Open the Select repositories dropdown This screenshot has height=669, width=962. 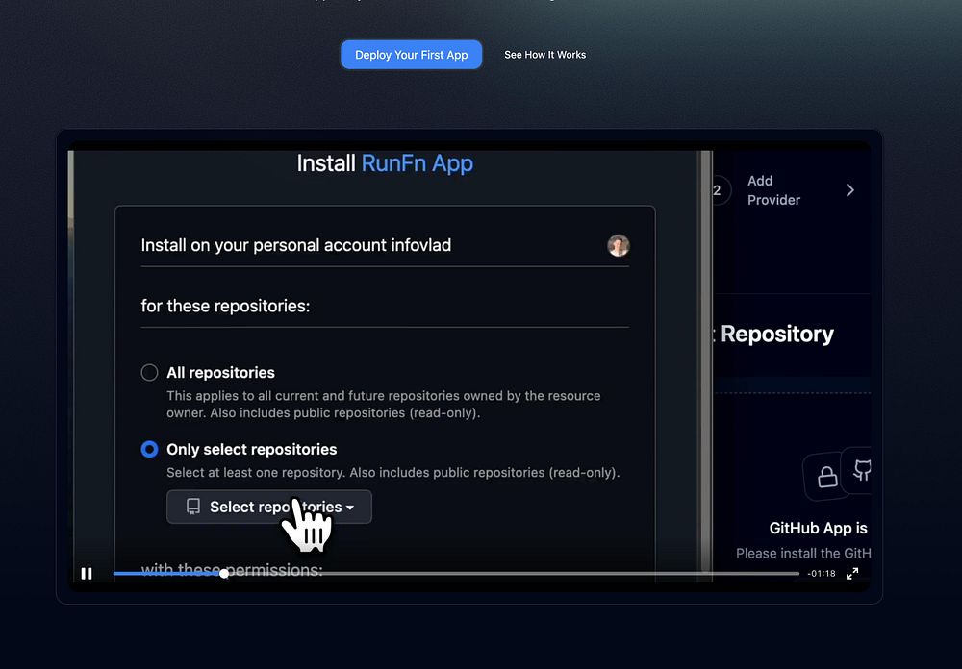click(x=268, y=507)
